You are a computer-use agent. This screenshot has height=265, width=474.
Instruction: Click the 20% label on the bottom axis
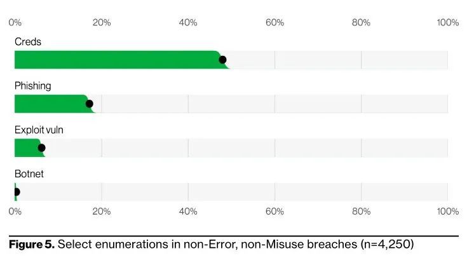[102, 211]
